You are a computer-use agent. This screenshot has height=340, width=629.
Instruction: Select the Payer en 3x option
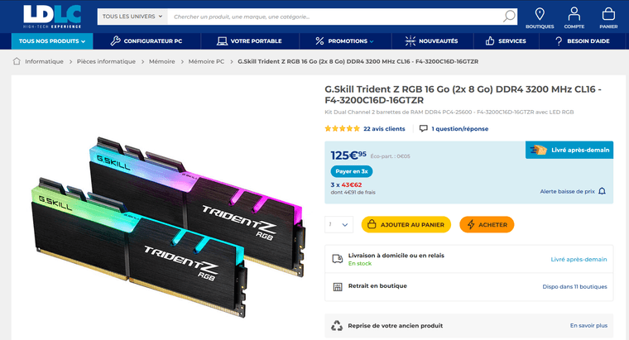(352, 171)
